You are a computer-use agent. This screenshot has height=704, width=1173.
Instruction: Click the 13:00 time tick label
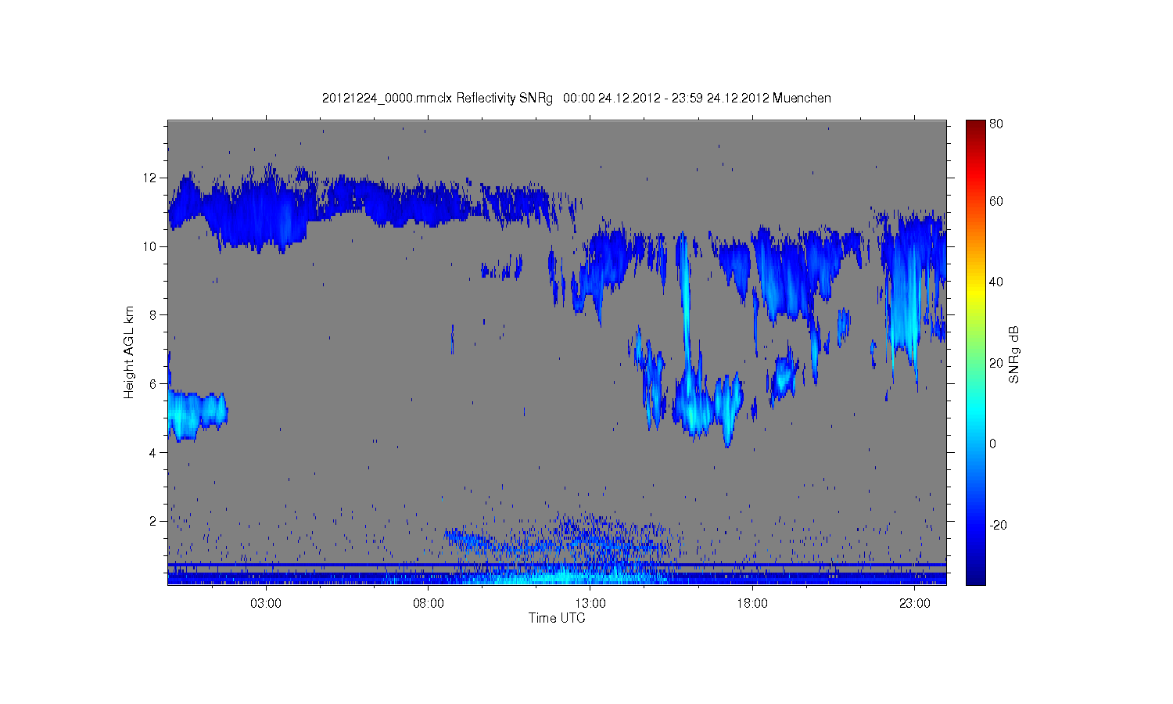(590, 604)
